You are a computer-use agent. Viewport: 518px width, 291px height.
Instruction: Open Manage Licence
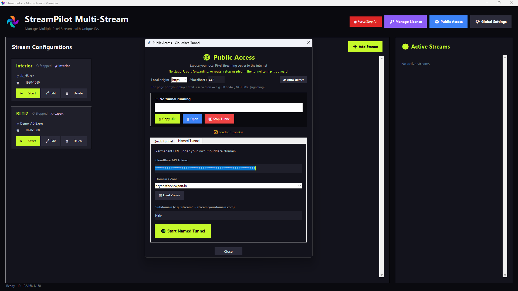[x=405, y=22]
